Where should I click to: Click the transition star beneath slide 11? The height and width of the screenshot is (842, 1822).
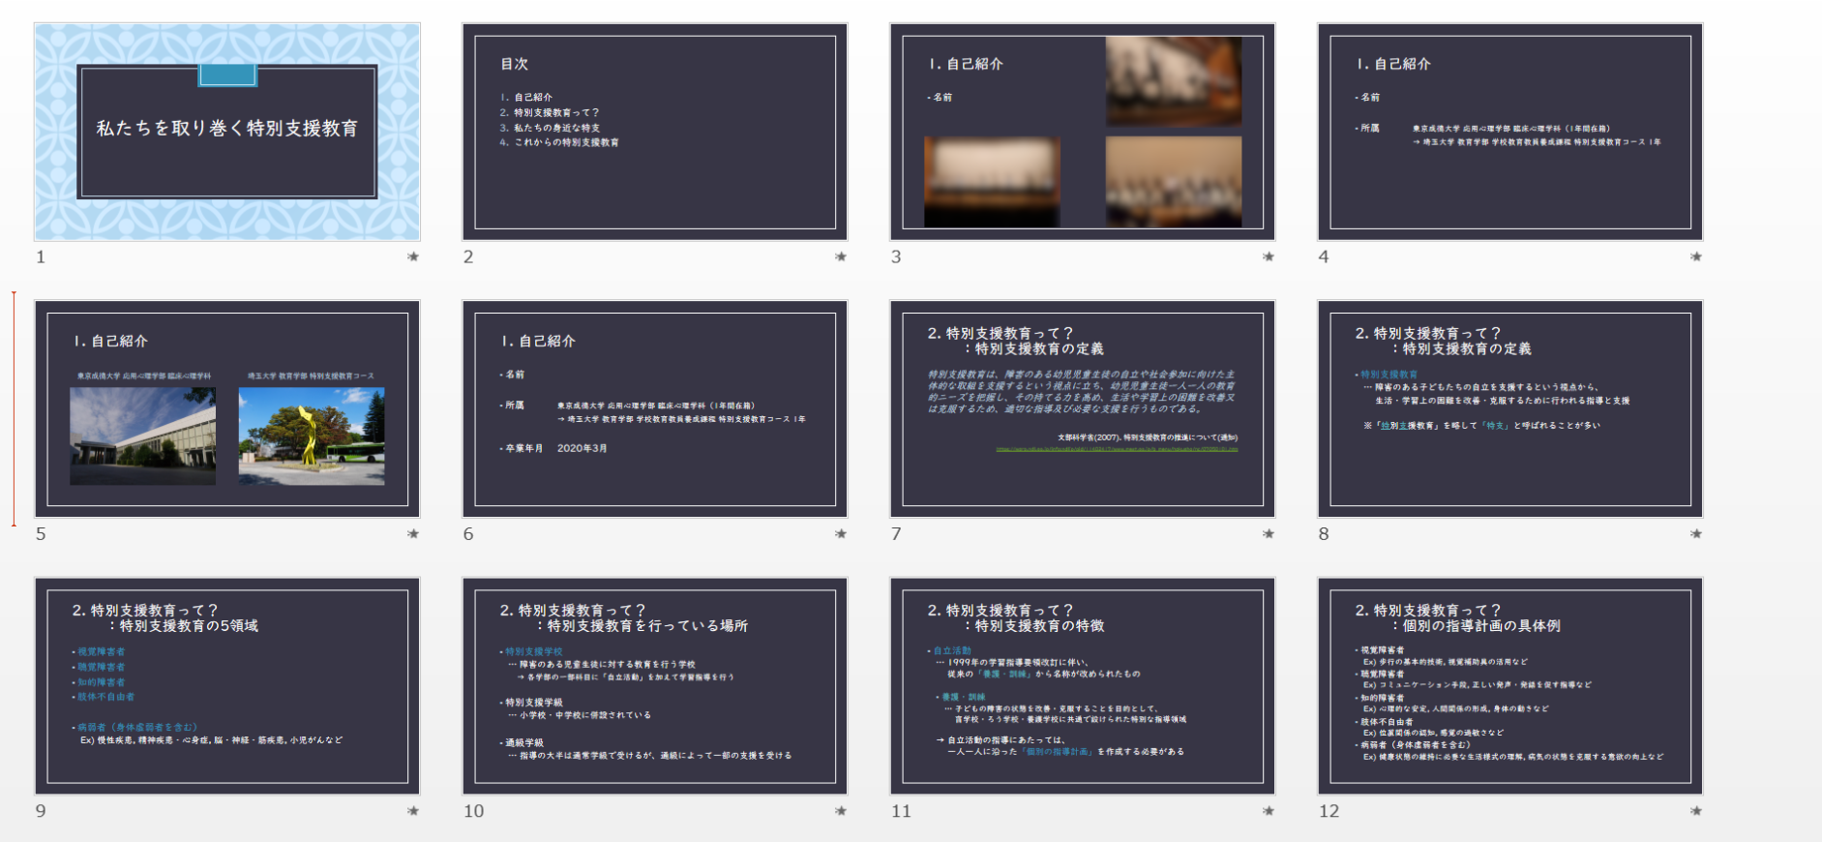1269,811
